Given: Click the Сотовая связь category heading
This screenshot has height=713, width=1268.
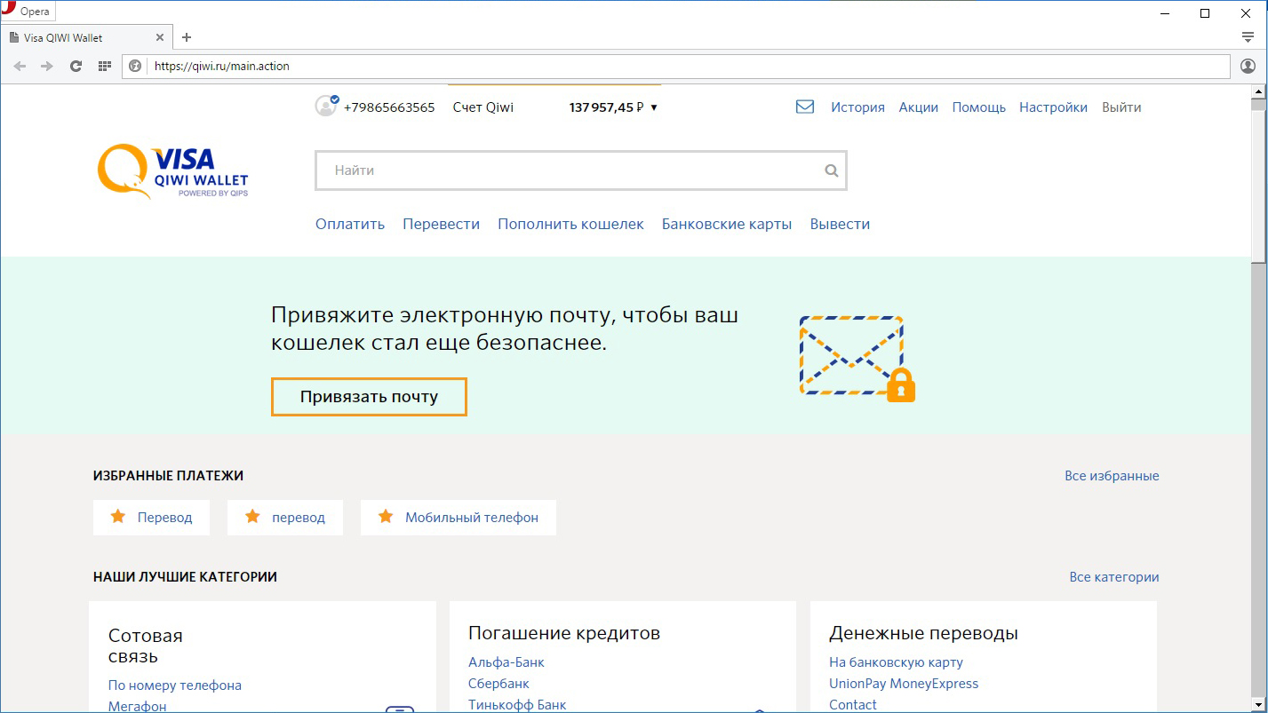Looking at the screenshot, I should [x=146, y=646].
